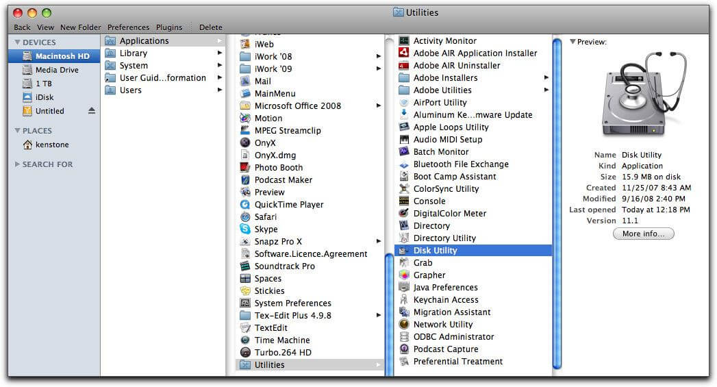Viewport: 717px width, 387px height.
Task: Click Delete in the toolbar
Action: [x=211, y=27]
